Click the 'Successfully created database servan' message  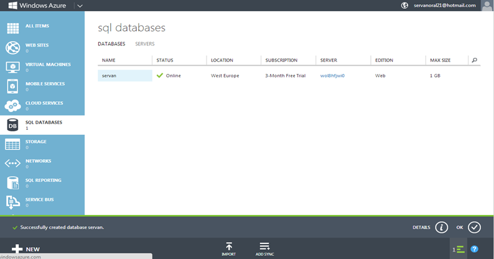click(x=62, y=227)
